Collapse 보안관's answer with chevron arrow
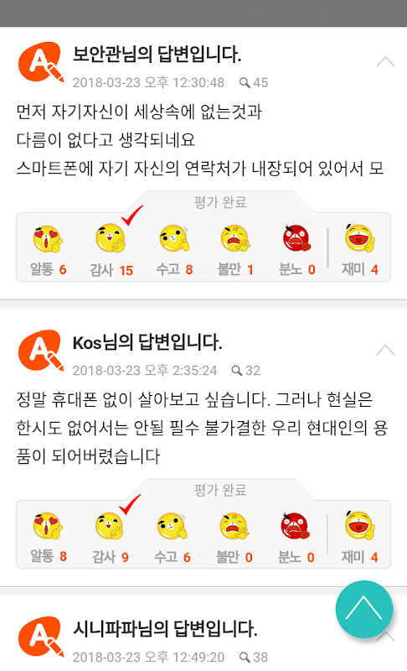The height and width of the screenshot is (671, 407). coord(385,62)
